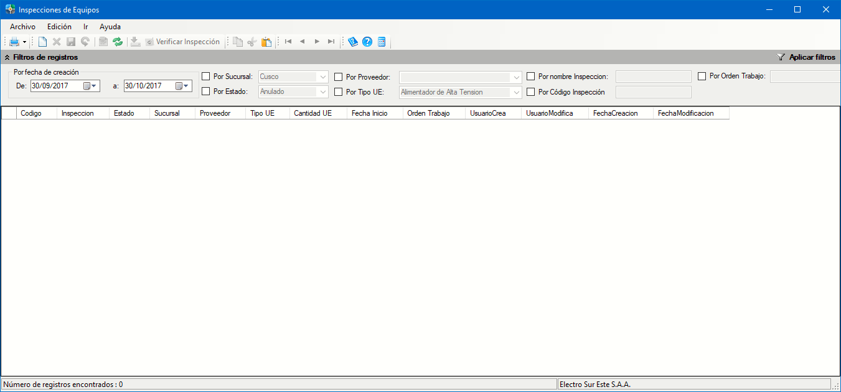Open the calculator icon in toolbar
Screen dimensions: 841x392
tap(382, 42)
